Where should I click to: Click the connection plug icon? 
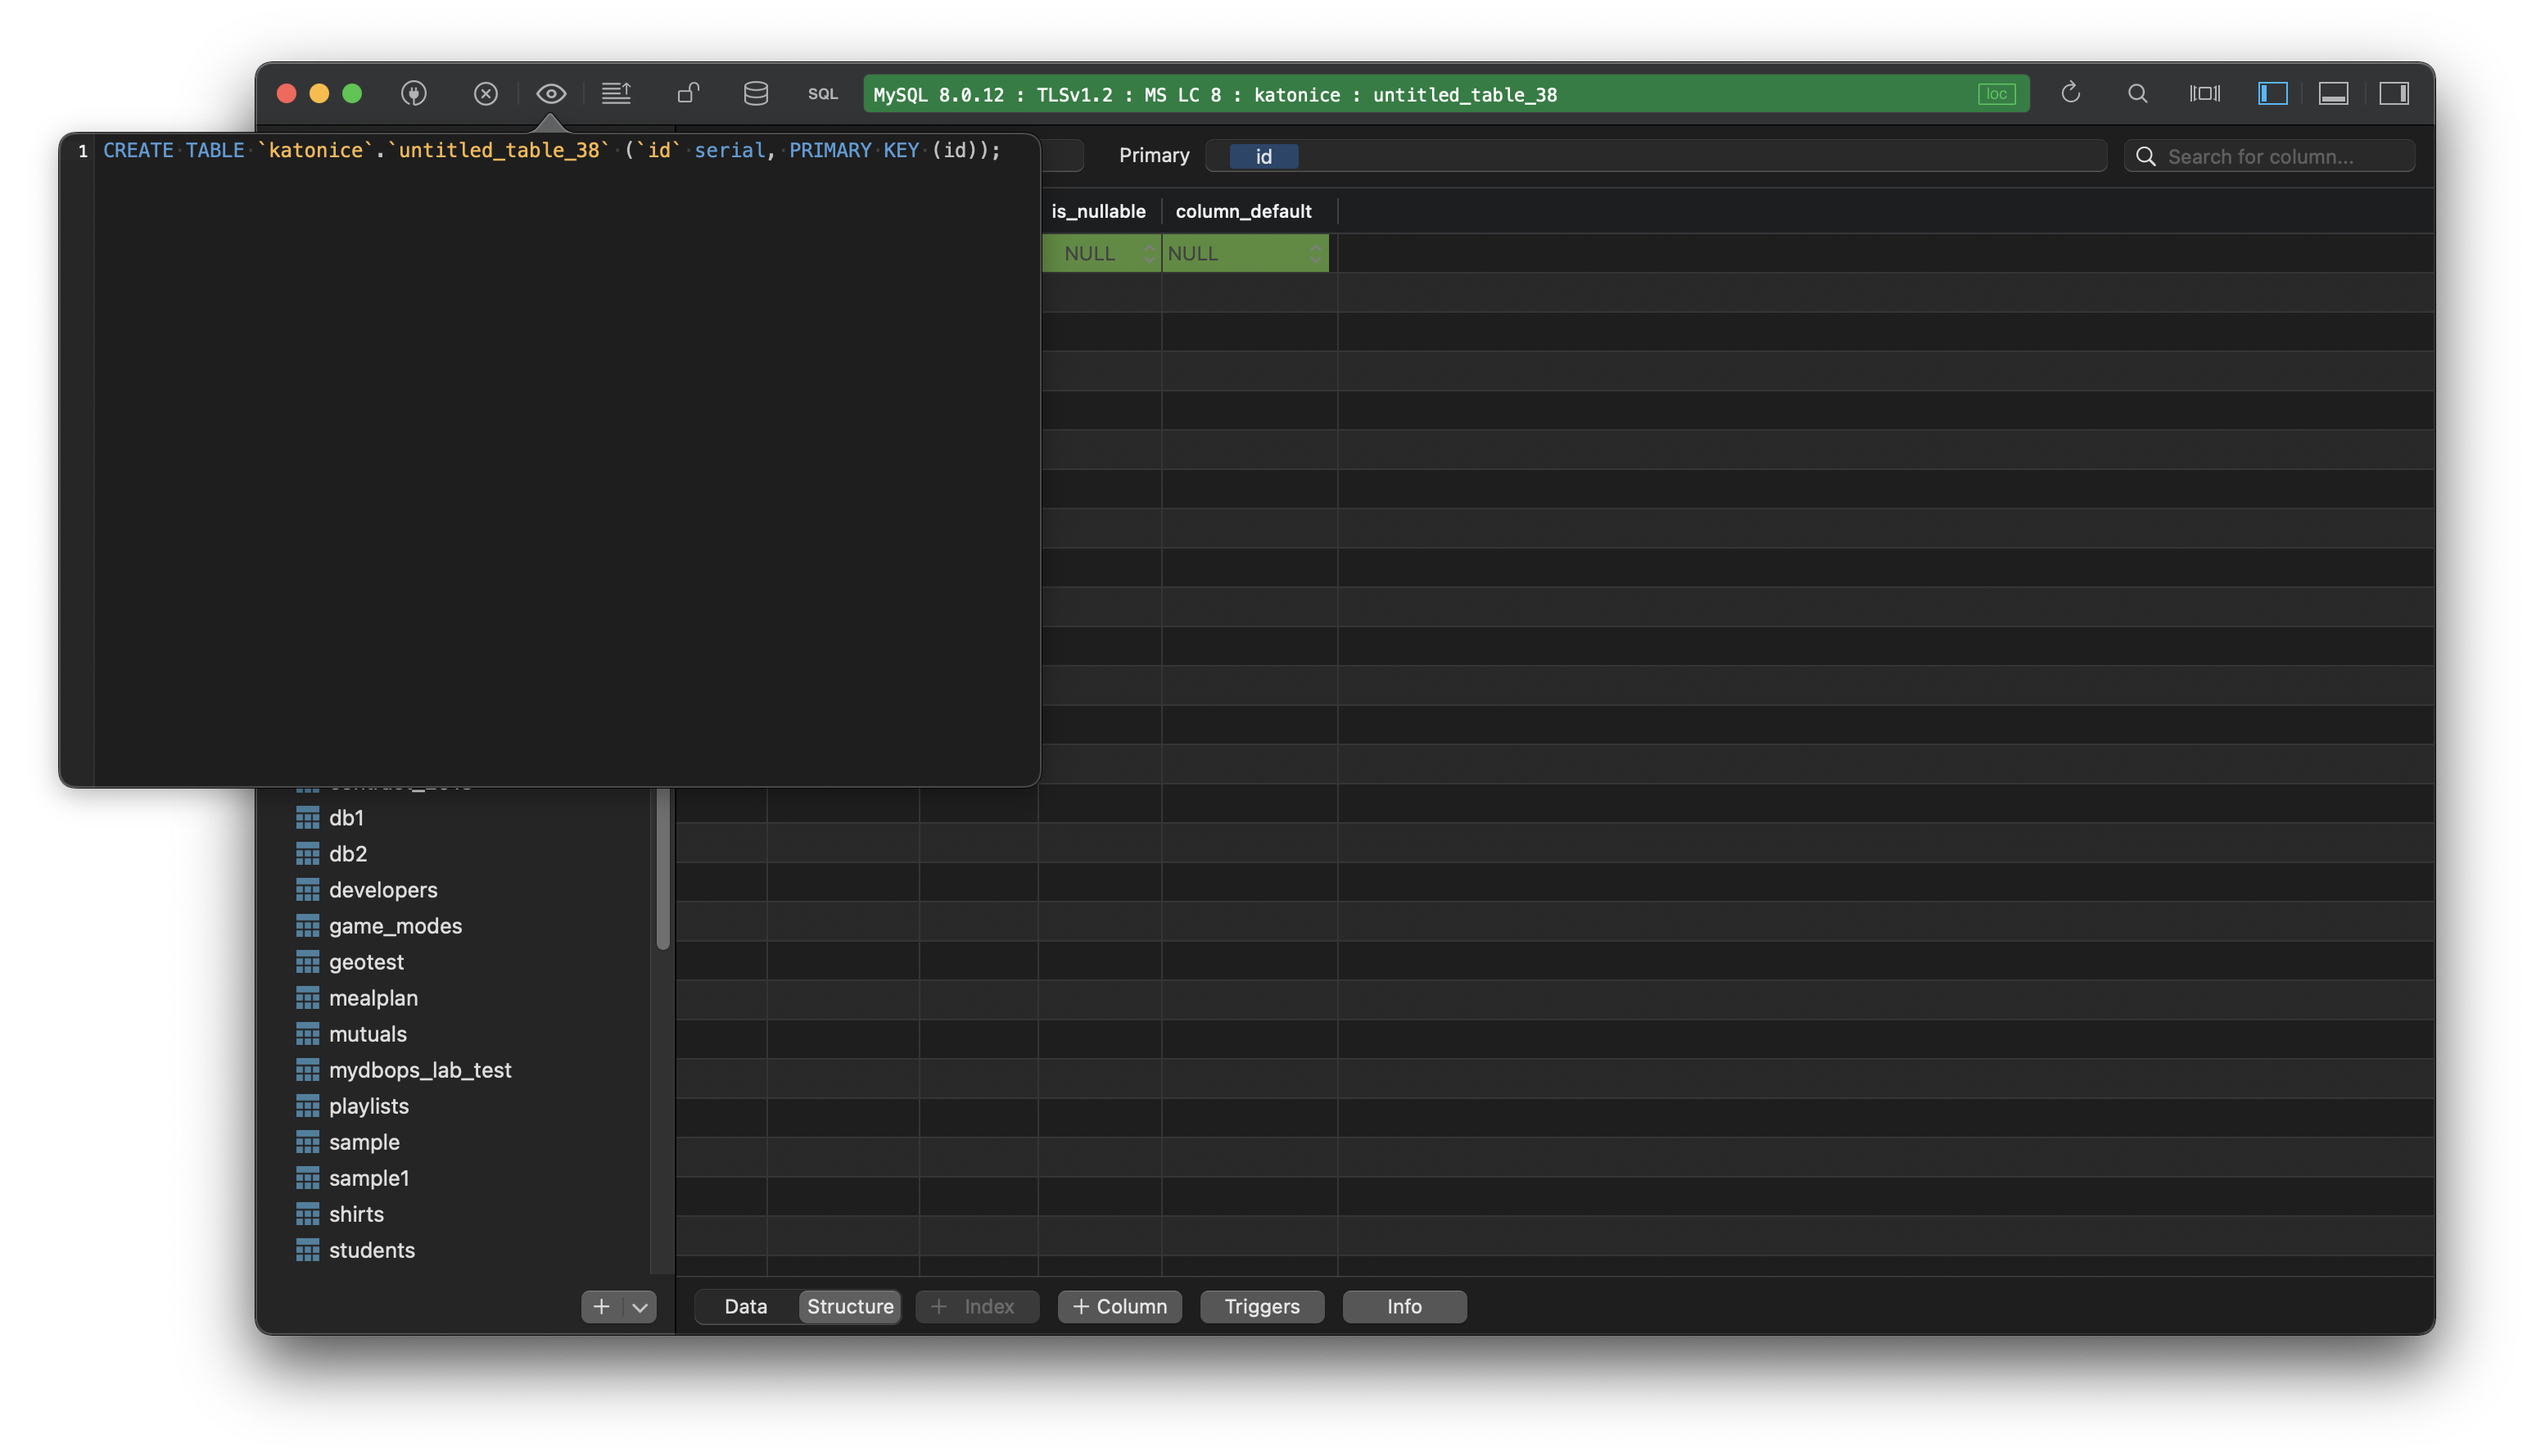point(413,94)
